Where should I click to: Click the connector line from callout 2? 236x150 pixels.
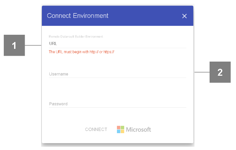(x=202, y=72)
